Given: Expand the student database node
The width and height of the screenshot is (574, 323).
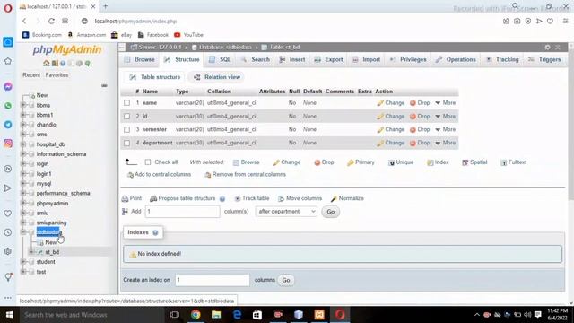Looking at the screenshot, I should (x=23, y=262).
